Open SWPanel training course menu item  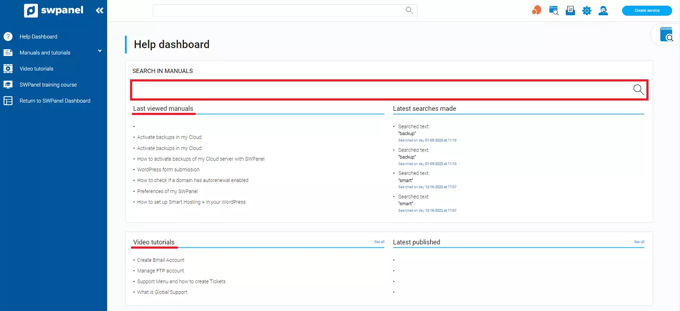(x=48, y=85)
